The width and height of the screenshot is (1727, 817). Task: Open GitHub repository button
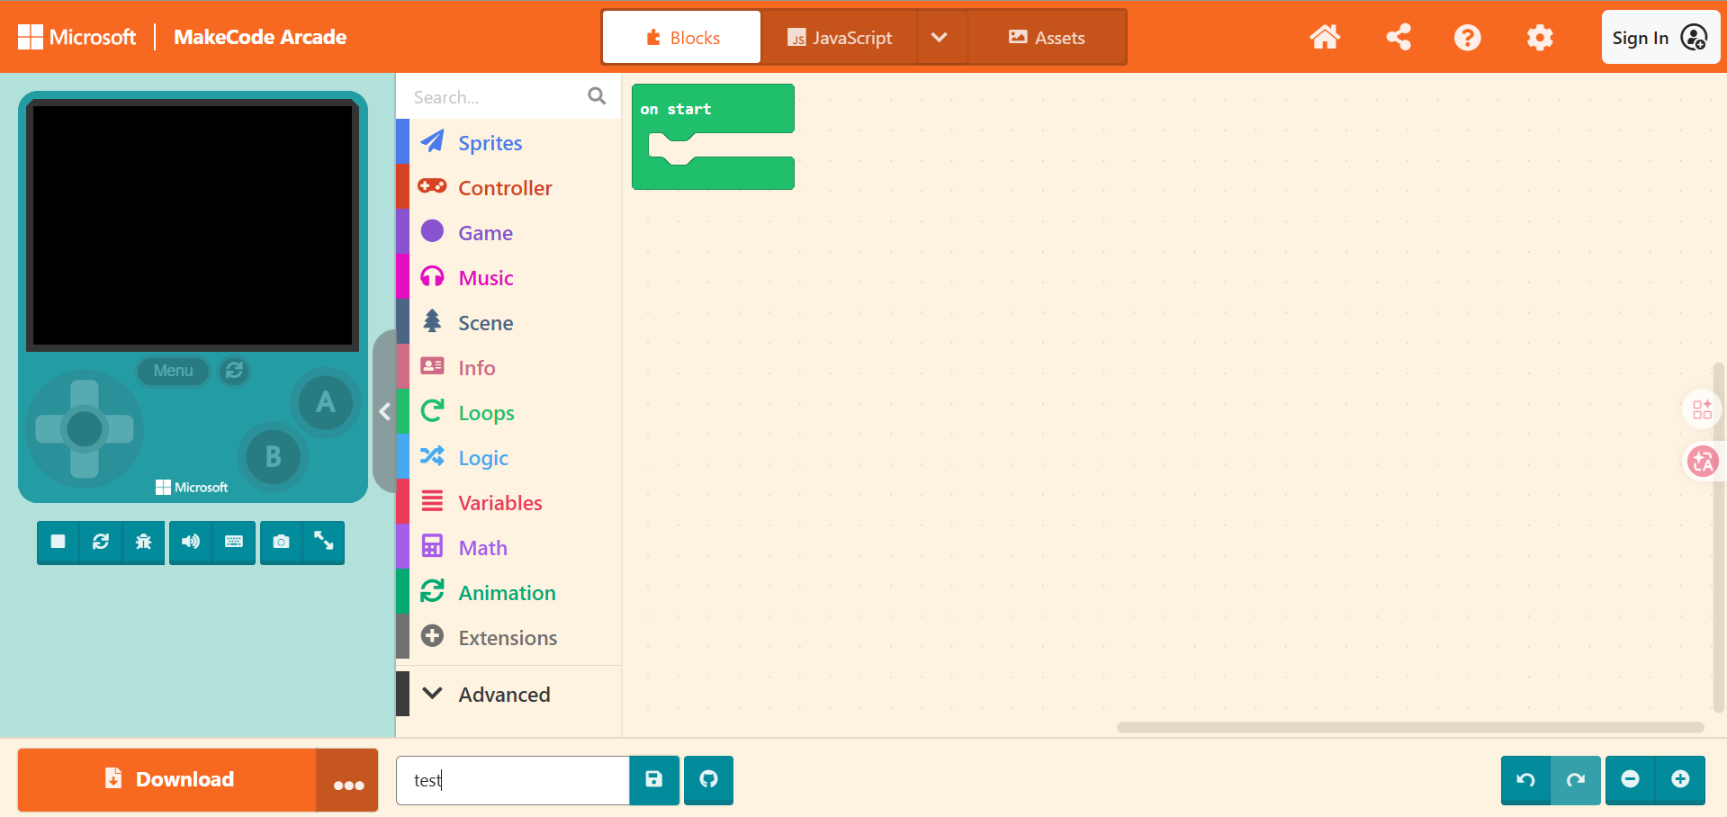pyautogui.click(x=708, y=779)
